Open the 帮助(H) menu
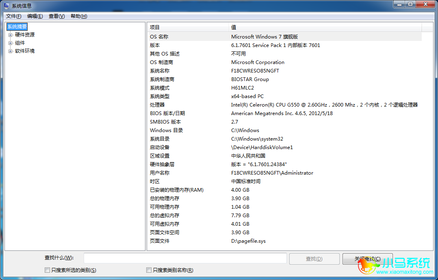Image resolution: width=438 pixels, height=280 pixels. (79, 16)
